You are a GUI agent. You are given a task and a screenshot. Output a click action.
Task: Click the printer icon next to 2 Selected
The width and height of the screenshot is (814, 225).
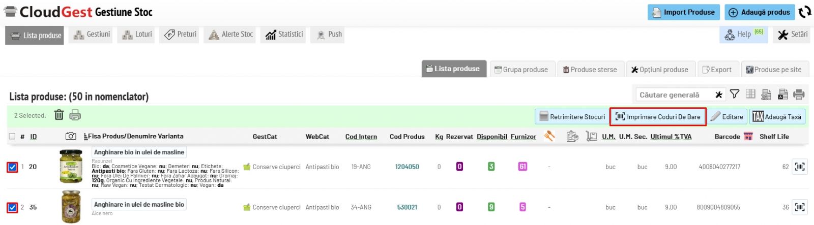point(75,115)
